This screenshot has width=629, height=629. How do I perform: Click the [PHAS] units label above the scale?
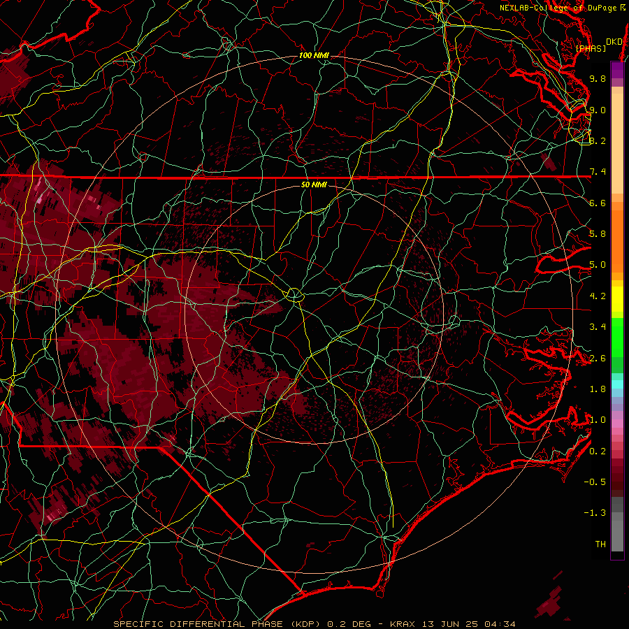coord(591,48)
